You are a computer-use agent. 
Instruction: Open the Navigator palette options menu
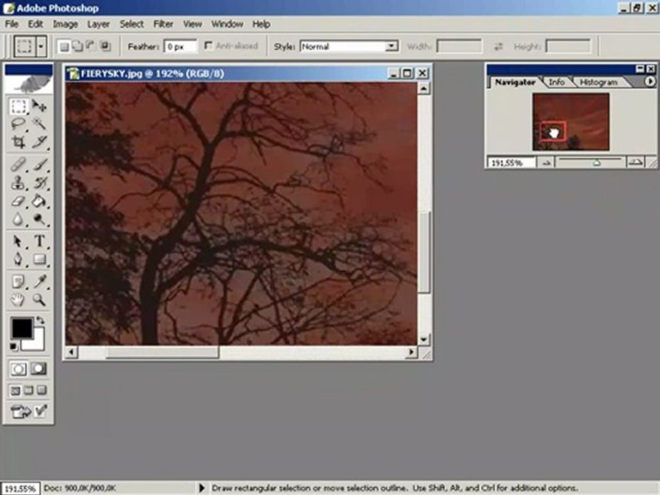650,81
